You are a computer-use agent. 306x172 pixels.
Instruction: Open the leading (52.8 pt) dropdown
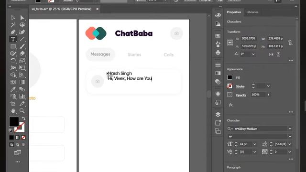pos(290,144)
